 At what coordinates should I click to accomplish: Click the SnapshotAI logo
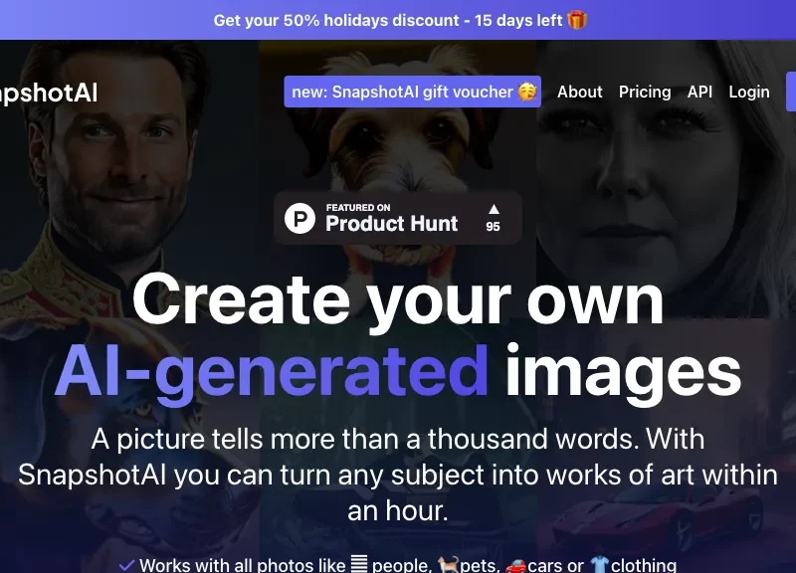coord(48,93)
